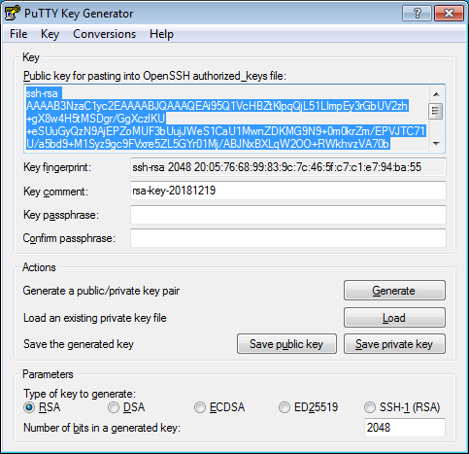Viewport: 469px width, 454px height.
Task: Click Save public key button
Action: pyautogui.click(x=286, y=344)
